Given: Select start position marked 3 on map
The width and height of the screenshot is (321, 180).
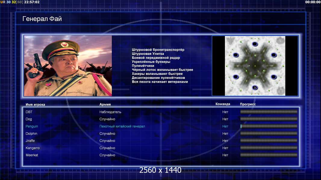Looking at the screenshot, I should 255,88.
